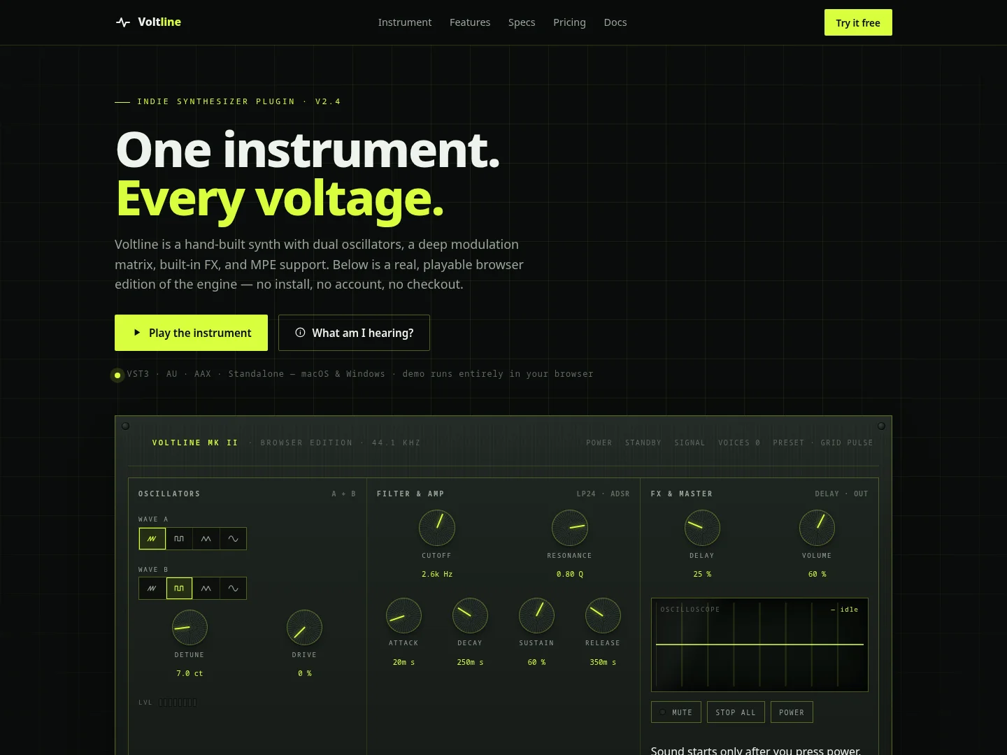Viewport: 1007px width, 755px height.
Task: Click the LVL level meter
Action: coord(178,703)
